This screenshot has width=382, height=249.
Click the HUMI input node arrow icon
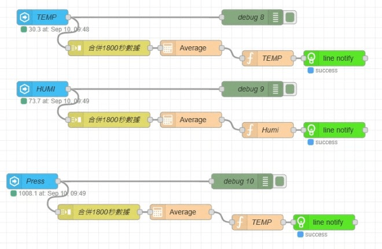coord(25,89)
